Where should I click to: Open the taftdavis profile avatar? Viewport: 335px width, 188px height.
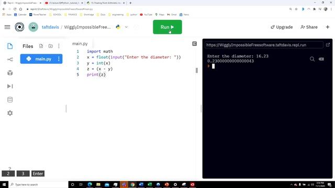[x=33, y=27]
